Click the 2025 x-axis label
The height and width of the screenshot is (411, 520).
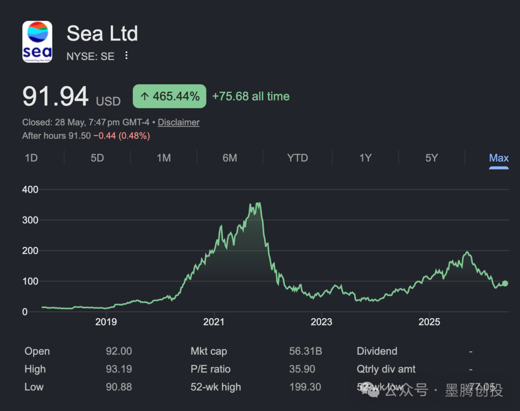coord(429,322)
